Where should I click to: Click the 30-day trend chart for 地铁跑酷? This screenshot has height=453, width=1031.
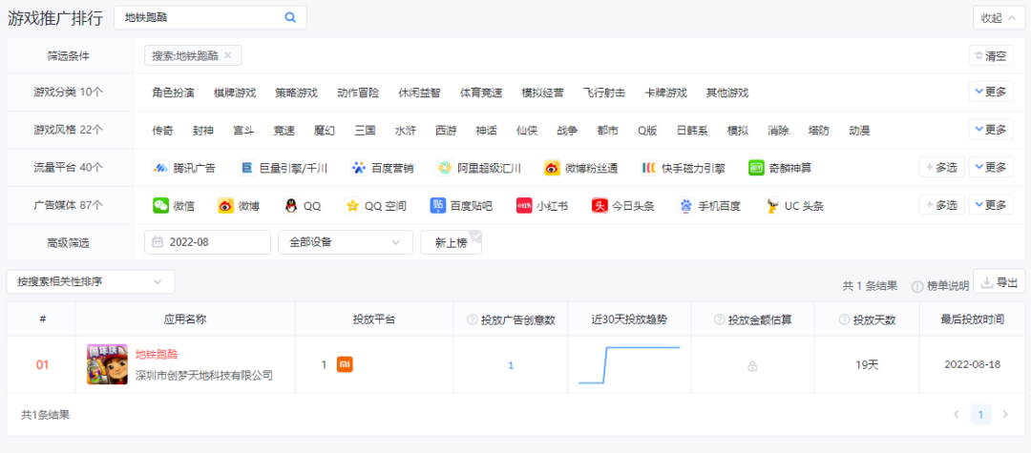[629, 365]
